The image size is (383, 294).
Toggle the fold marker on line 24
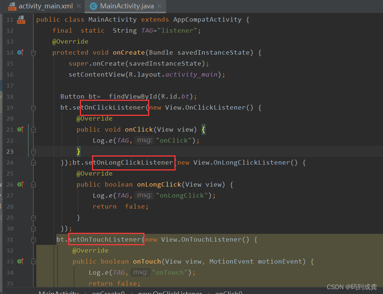click(33, 162)
